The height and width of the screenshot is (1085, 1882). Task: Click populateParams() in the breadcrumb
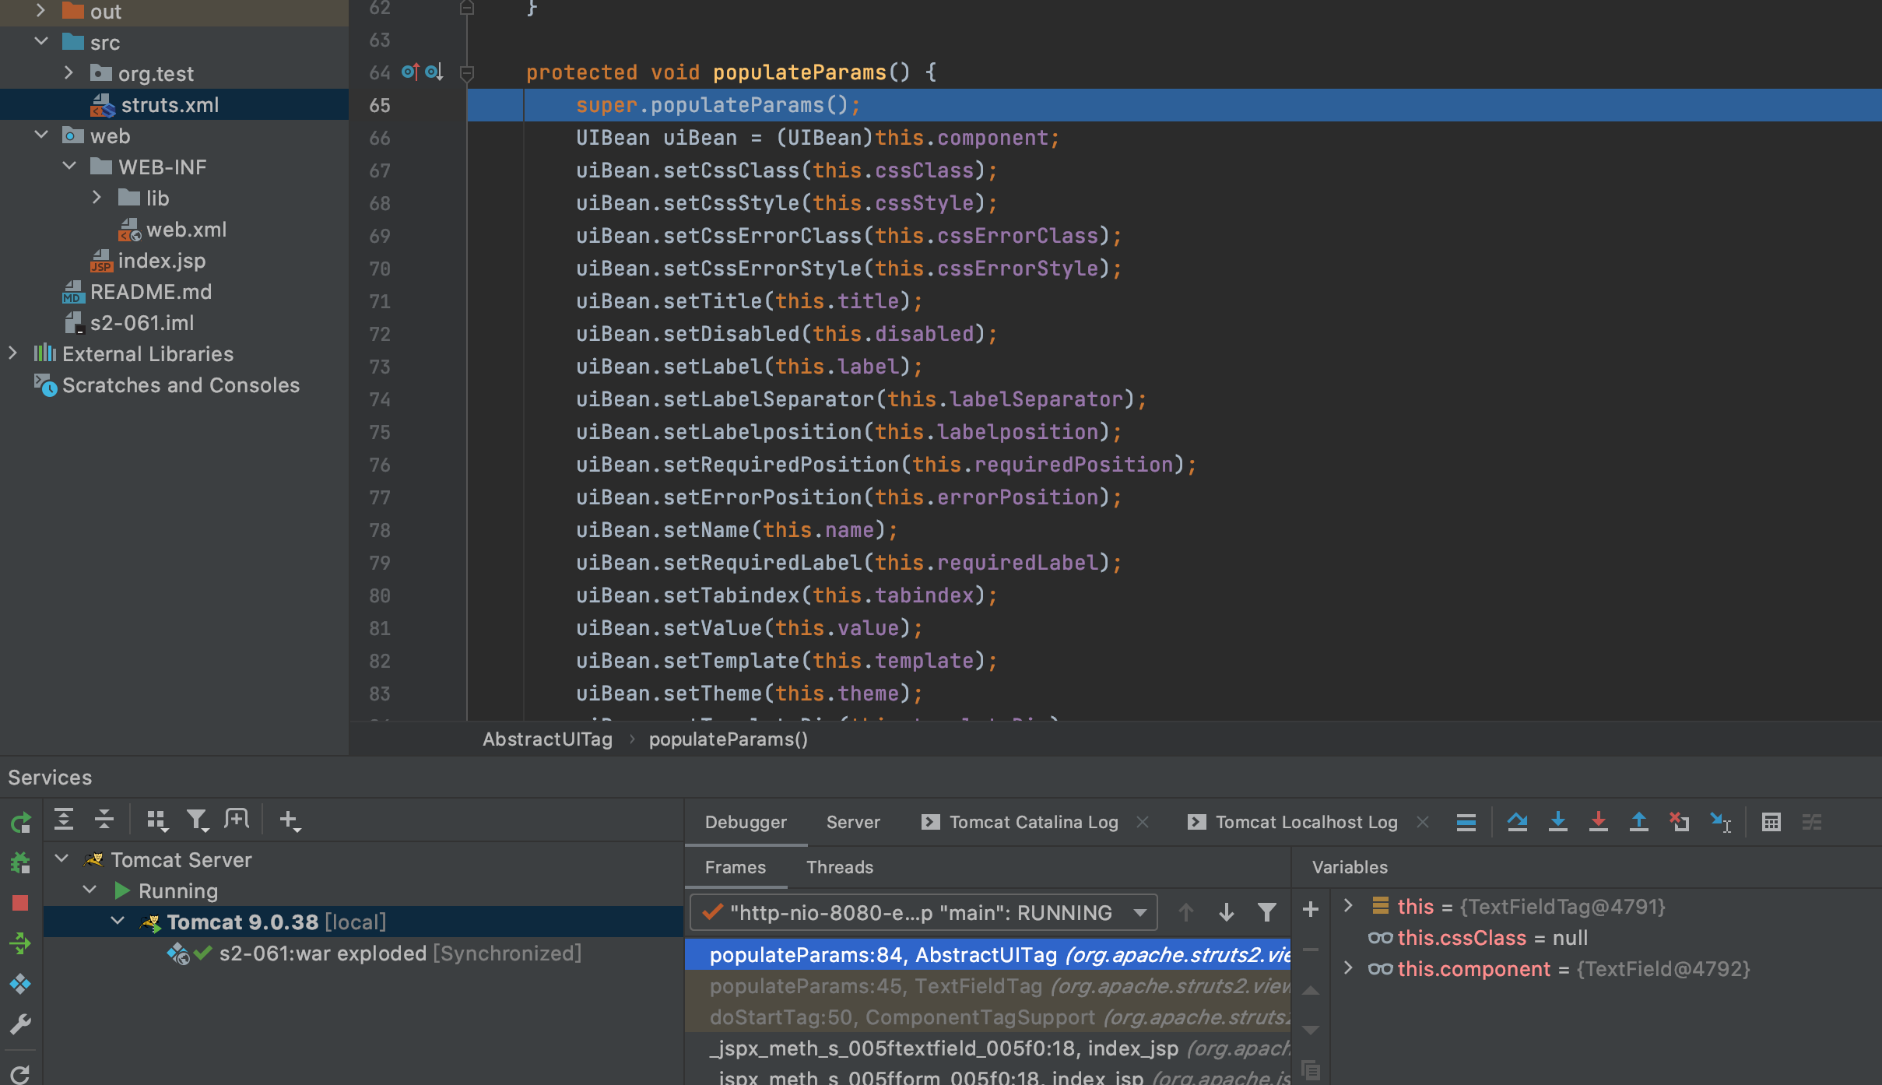729,739
